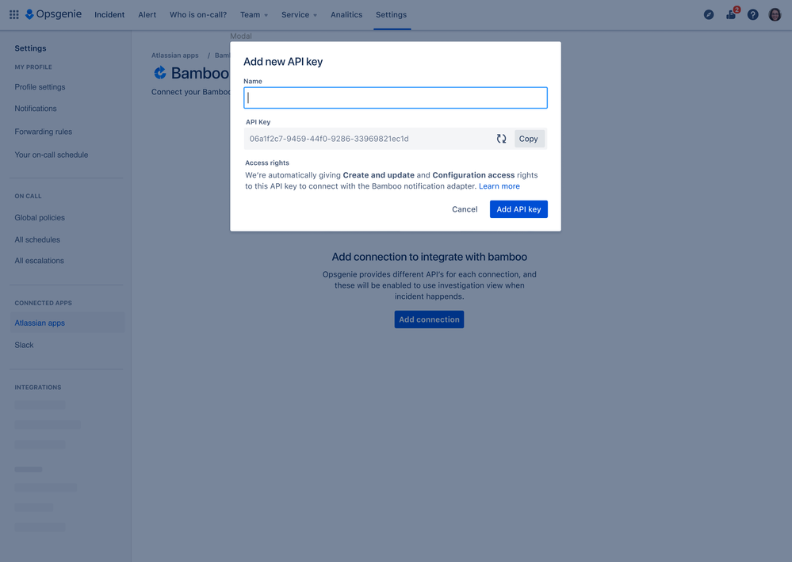Open All schedules
The image size is (792, 562).
point(37,240)
